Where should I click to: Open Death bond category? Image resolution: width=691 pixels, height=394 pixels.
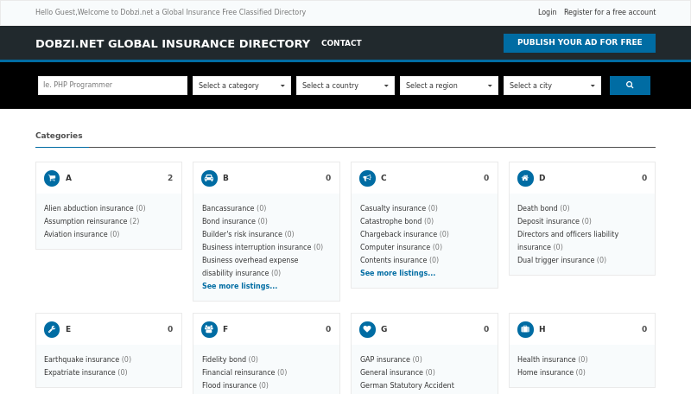537,208
